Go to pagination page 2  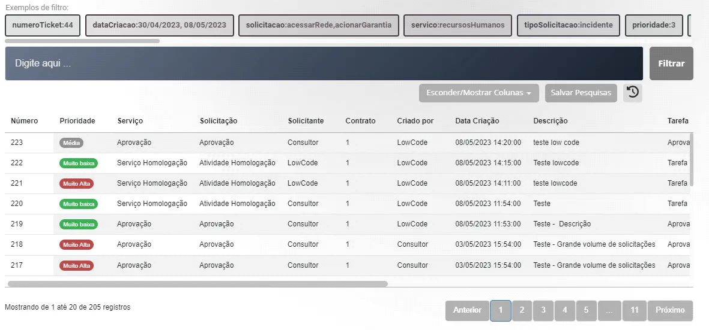coord(522,311)
